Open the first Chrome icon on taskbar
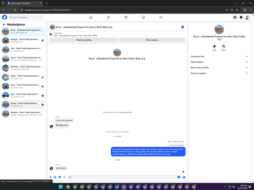Image resolution: width=254 pixels, height=190 pixels. coord(68,186)
